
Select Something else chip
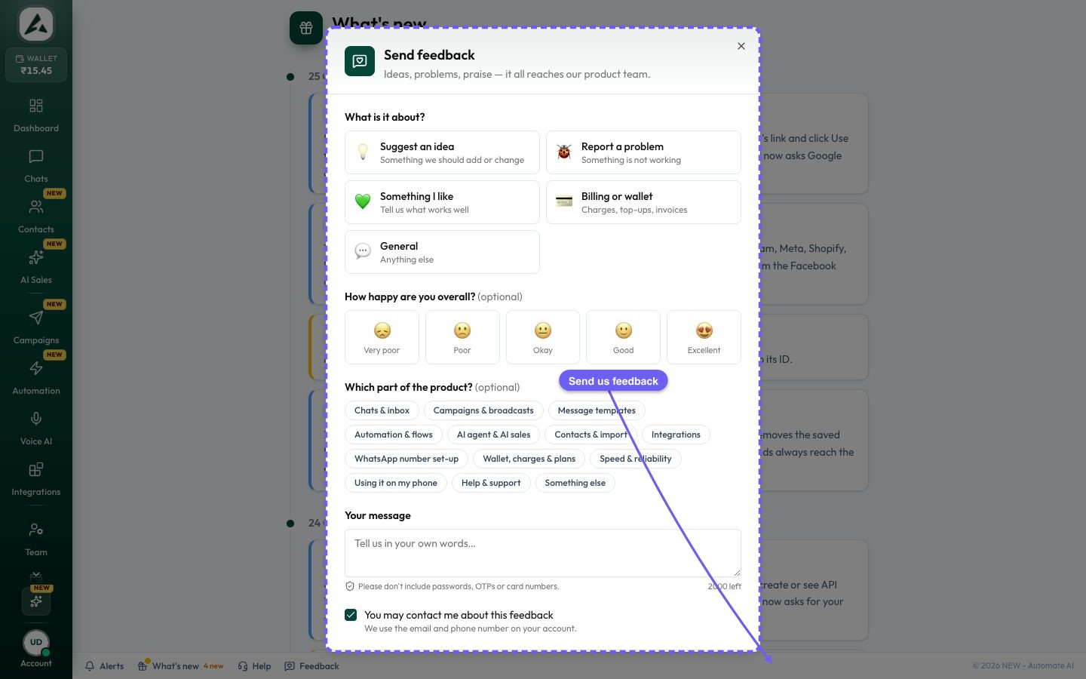pyautogui.click(x=575, y=483)
